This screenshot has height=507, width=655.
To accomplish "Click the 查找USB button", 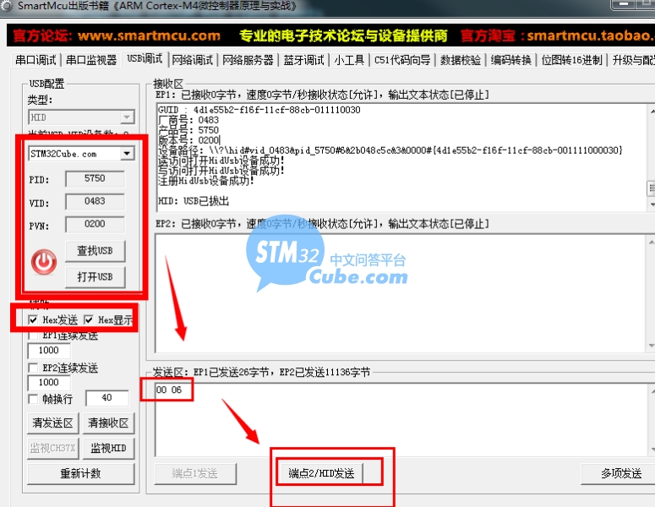I will (x=96, y=251).
